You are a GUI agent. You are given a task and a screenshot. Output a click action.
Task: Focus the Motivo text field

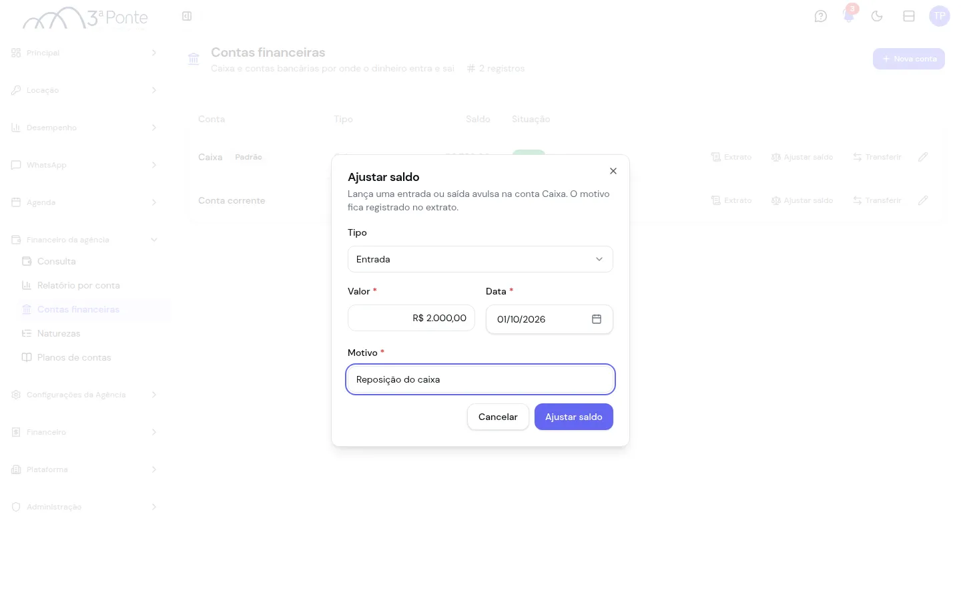click(480, 379)
